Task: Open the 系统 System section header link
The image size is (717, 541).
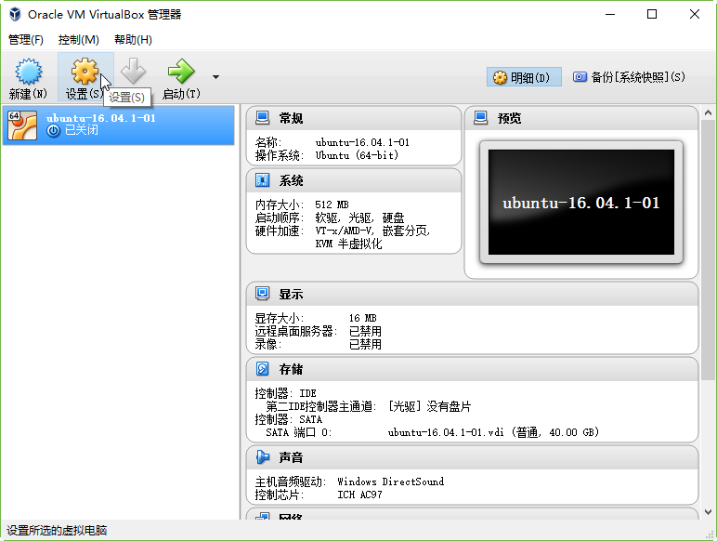Action: click(292, 180)
